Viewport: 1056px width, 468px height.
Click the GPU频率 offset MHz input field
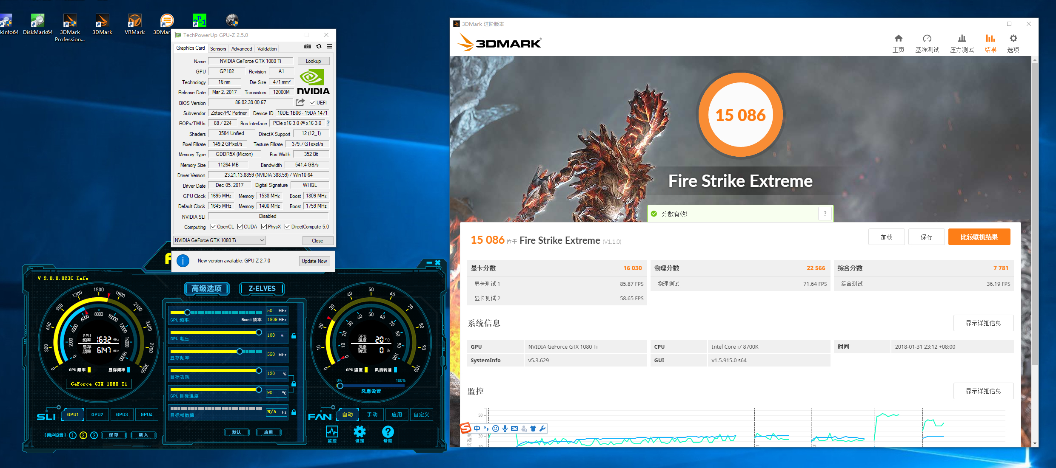277,311
